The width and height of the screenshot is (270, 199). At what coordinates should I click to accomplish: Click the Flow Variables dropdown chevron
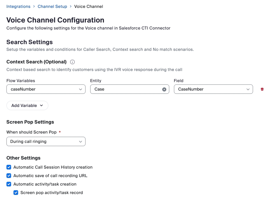point(81,89)
